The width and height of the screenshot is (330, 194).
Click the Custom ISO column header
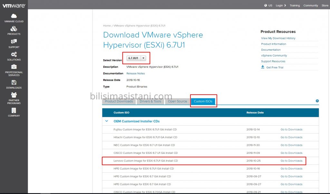click(121, 113)
